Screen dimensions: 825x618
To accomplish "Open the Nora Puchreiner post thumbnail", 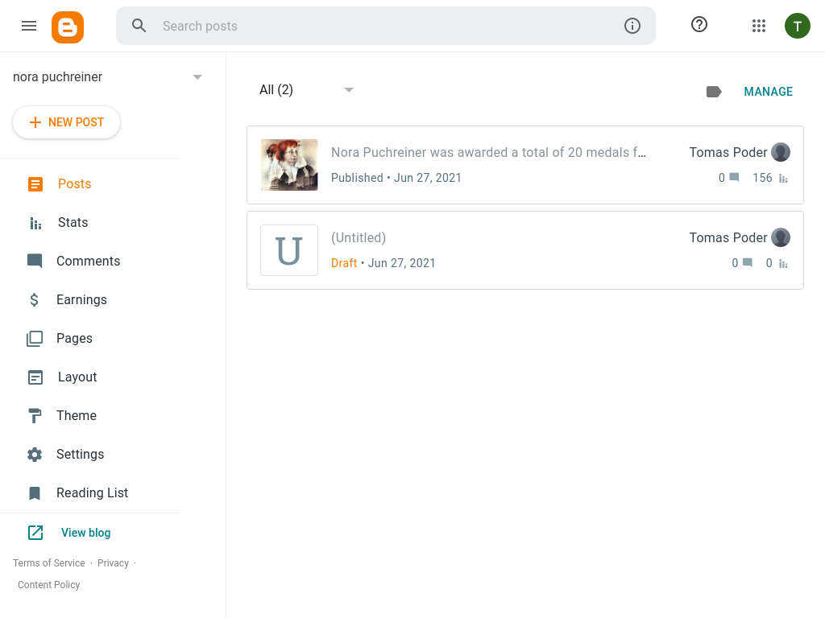I will 289,165.
